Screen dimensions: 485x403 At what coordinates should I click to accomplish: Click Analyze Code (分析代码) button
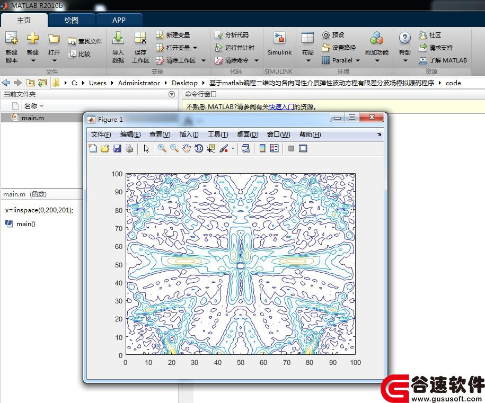(232, 35)
